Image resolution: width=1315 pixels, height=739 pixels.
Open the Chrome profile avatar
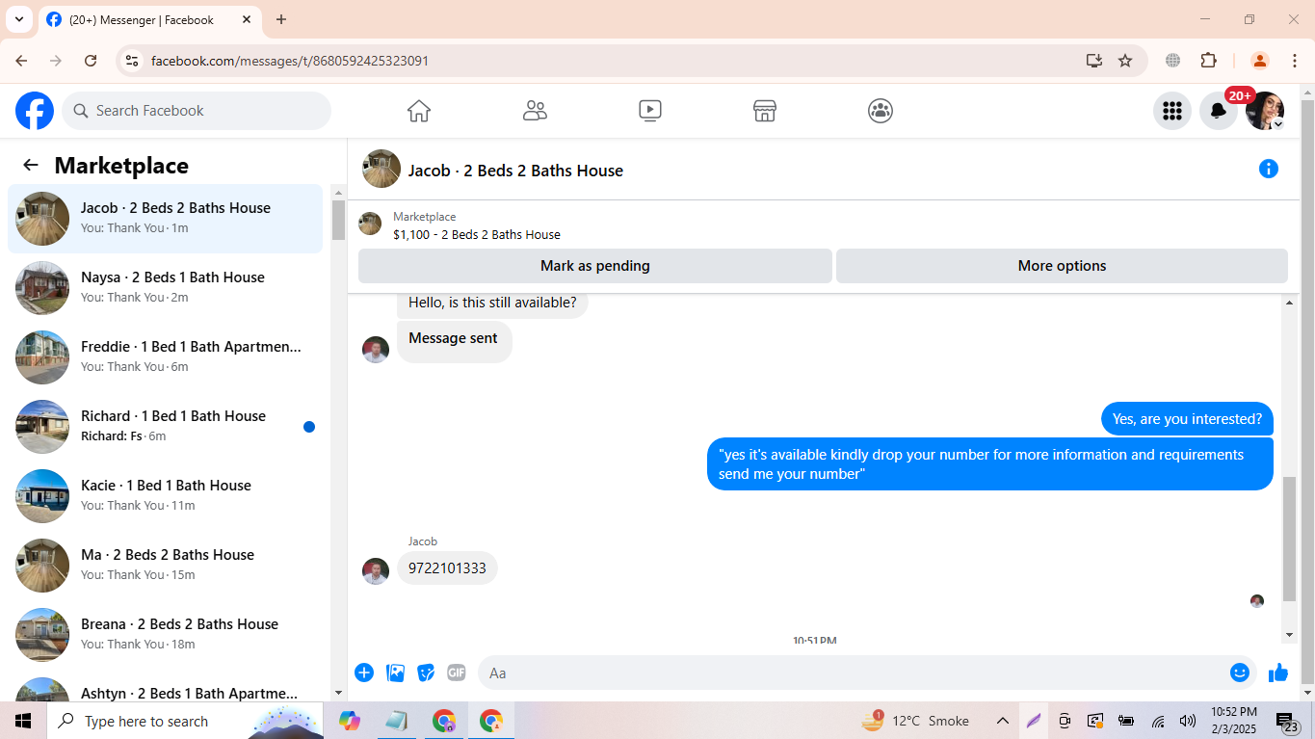click(1259, 61)
